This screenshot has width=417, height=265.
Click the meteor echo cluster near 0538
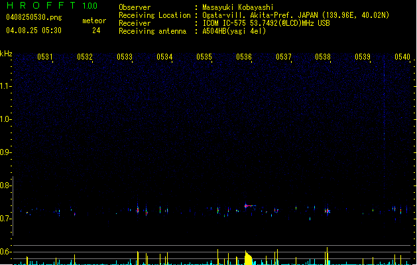[x=328, y=211]
